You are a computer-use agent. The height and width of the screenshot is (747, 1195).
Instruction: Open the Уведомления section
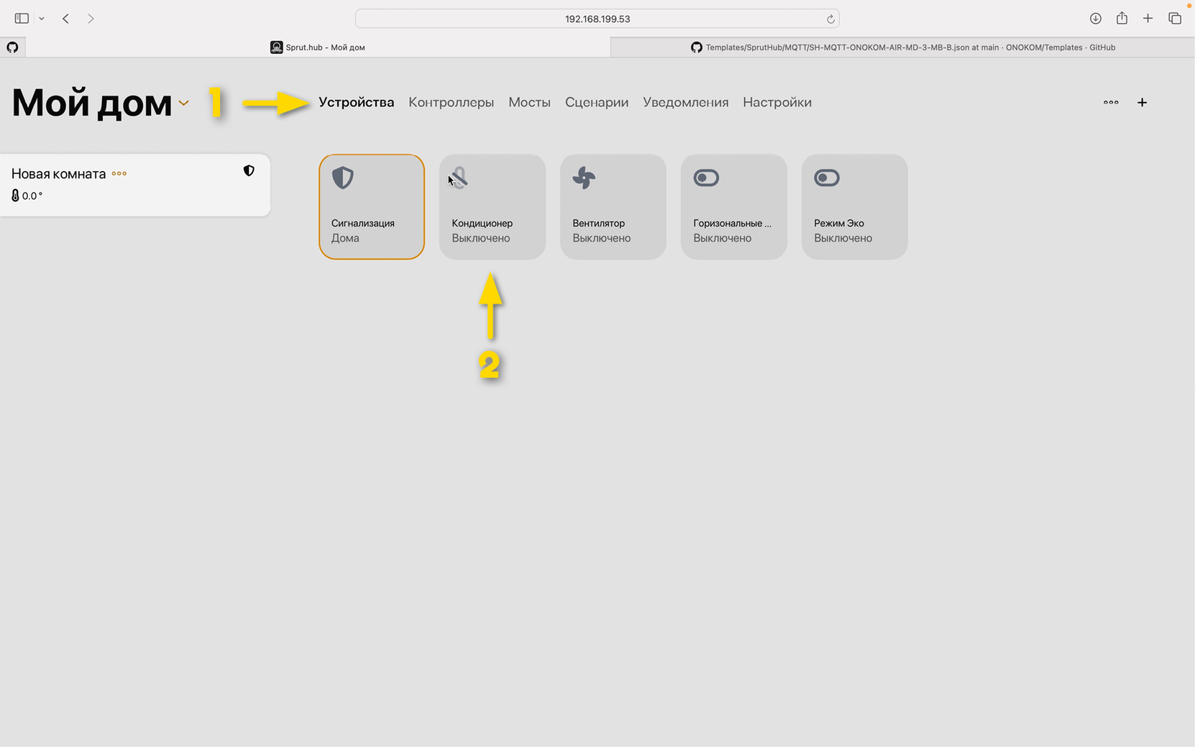(x=685, y=102)
